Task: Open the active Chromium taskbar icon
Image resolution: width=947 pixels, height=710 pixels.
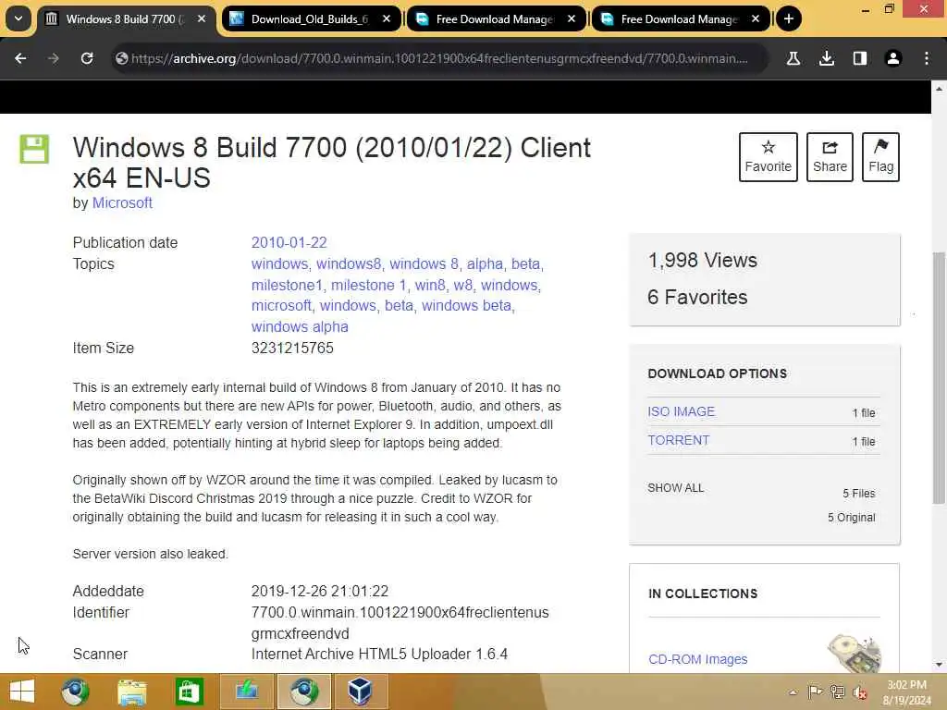Action: coord(303,692)
